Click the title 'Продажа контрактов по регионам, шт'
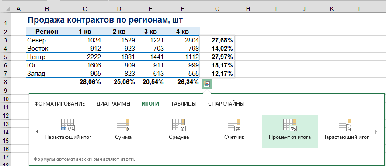This screenshot has width=386, height=166. (105, 20)
